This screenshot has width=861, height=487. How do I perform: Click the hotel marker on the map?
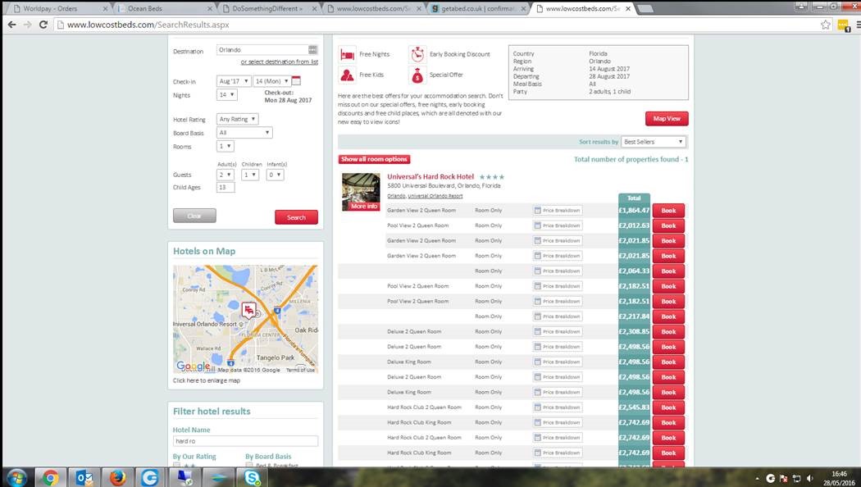pos(248,310)
